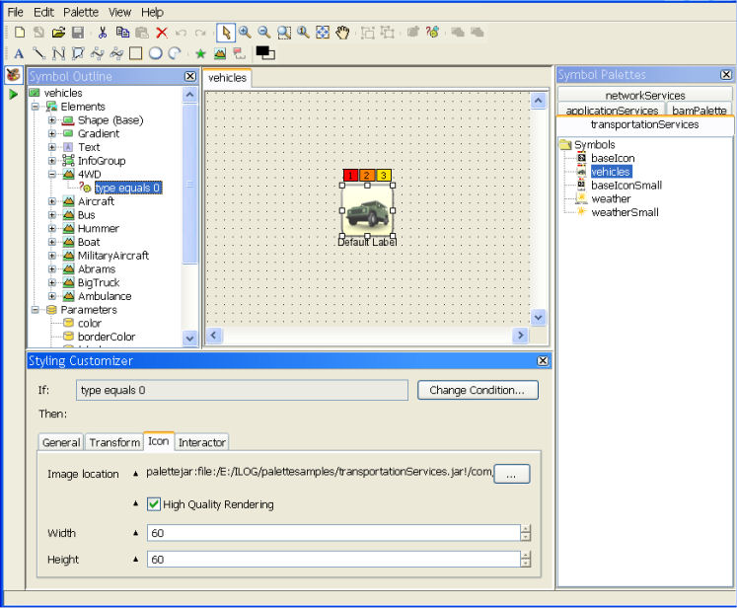Image resolution: width=737 pixels, height=608 pixels.
Task: Click the image location browse button
Action: click(x=511, y=475)
